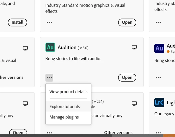Image resolution: width=175 pixels, height=137 pixels.
Task: Click 'Industry Standard motion graphics & visual effects.' description
Action: (x=85, y=8)
